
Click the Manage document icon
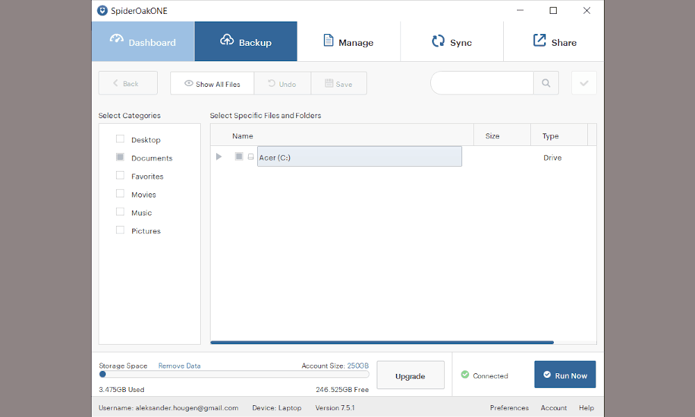pos(329,40)
